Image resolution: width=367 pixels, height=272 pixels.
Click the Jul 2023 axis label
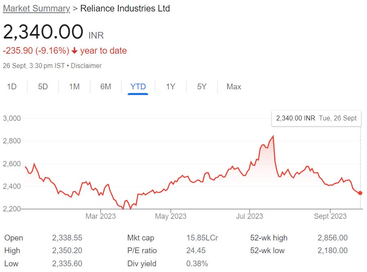coord(250,216)
